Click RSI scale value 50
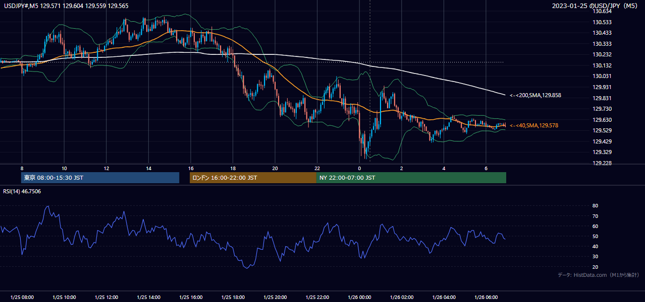The width and height of the screenshot is (645, 302). point(596,236)
